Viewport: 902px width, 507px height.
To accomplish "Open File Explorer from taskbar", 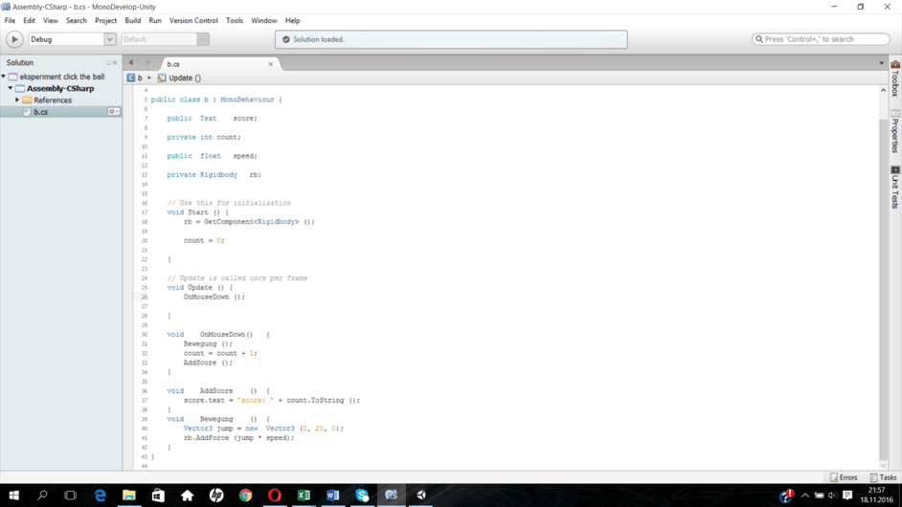I will click(x=129, y=495).
